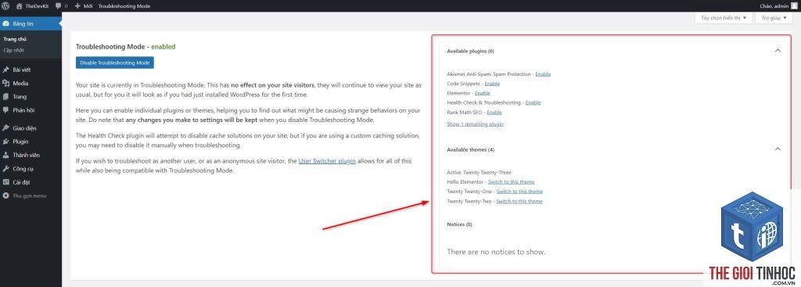
Task: Open comments bubble in admin bar
Action: (x=61, y=6)
